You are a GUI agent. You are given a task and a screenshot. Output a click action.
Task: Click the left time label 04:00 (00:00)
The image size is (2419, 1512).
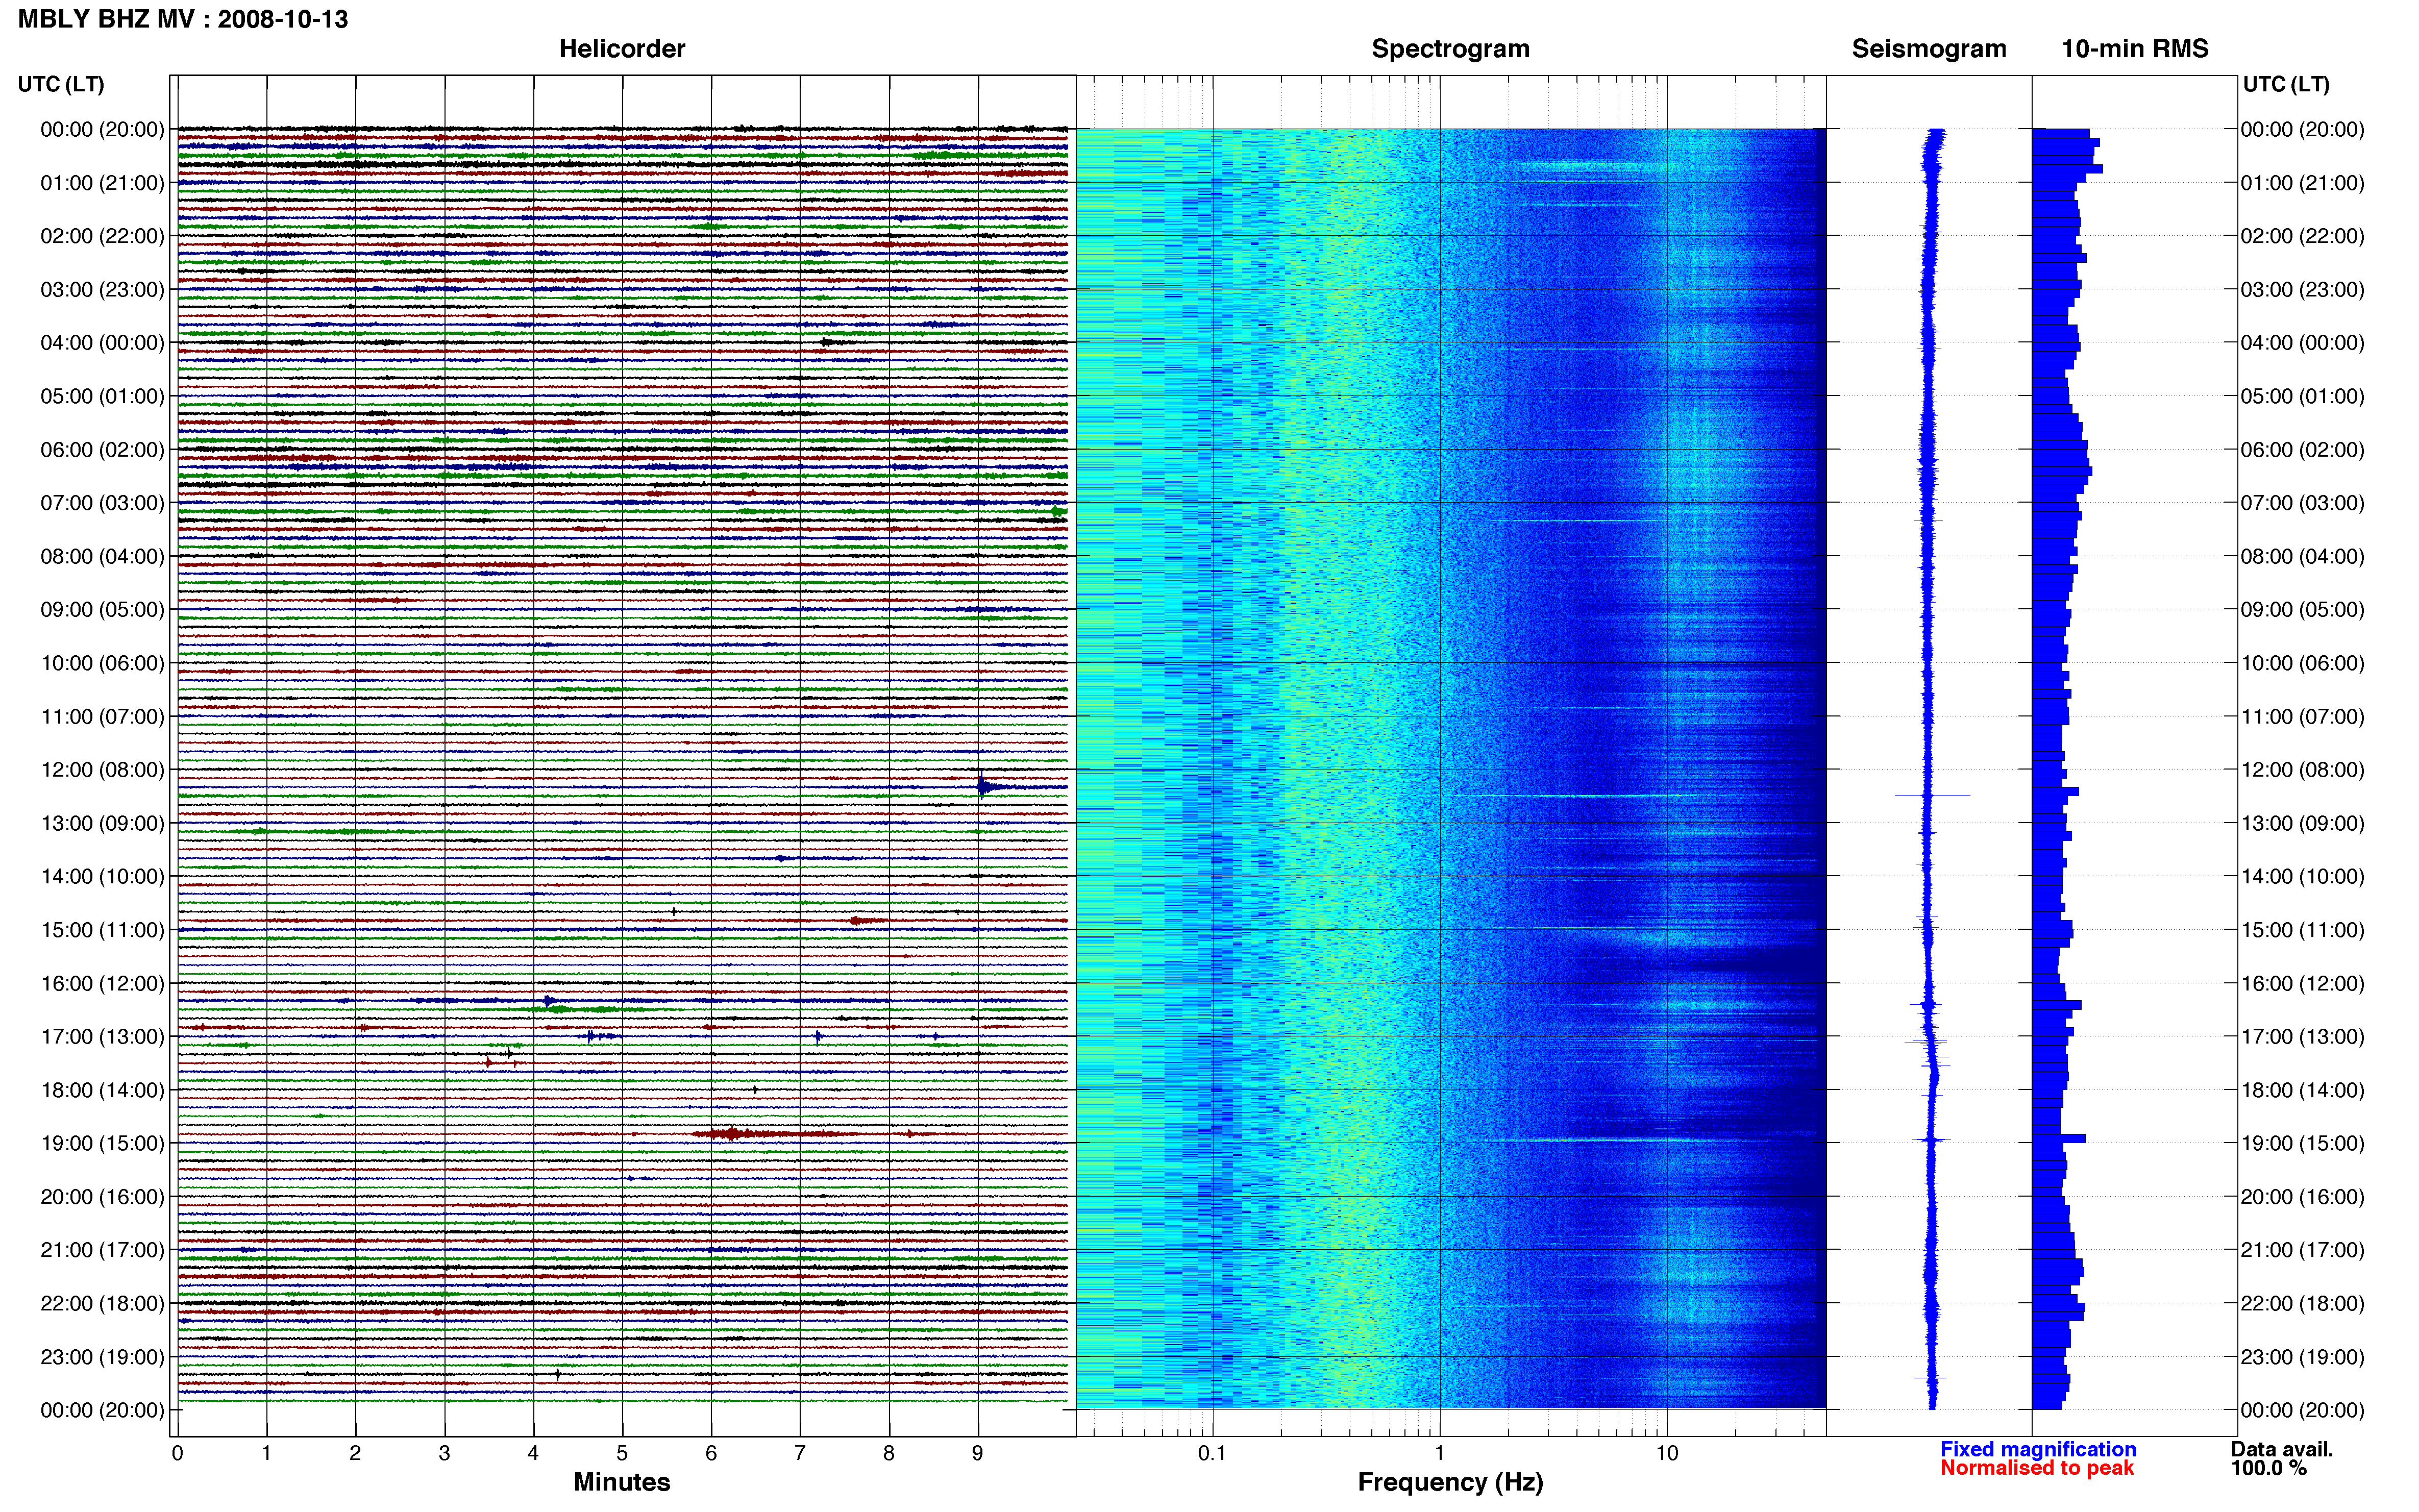click(102, 343)
